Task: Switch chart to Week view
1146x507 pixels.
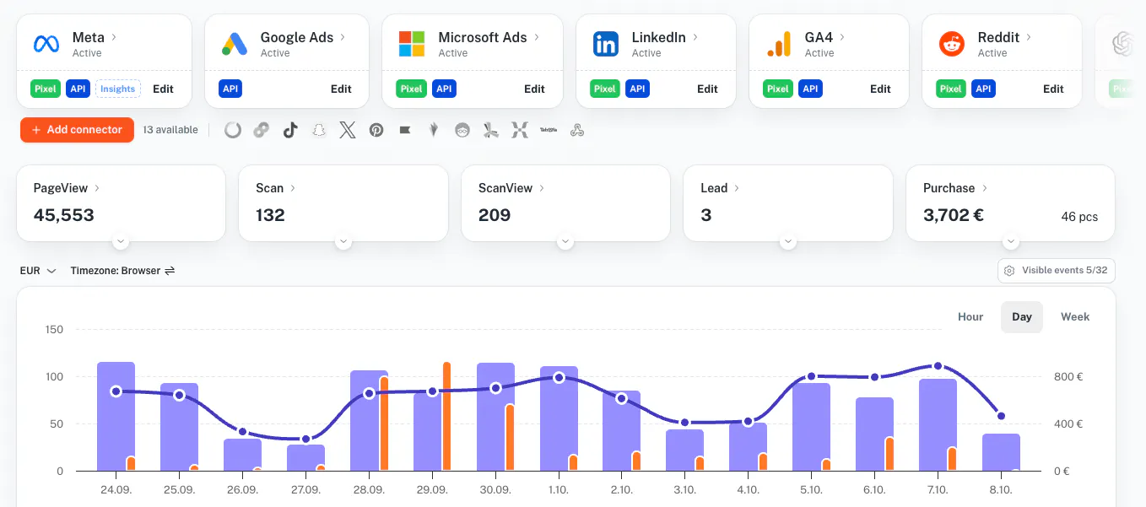Action: point(1075,317)
